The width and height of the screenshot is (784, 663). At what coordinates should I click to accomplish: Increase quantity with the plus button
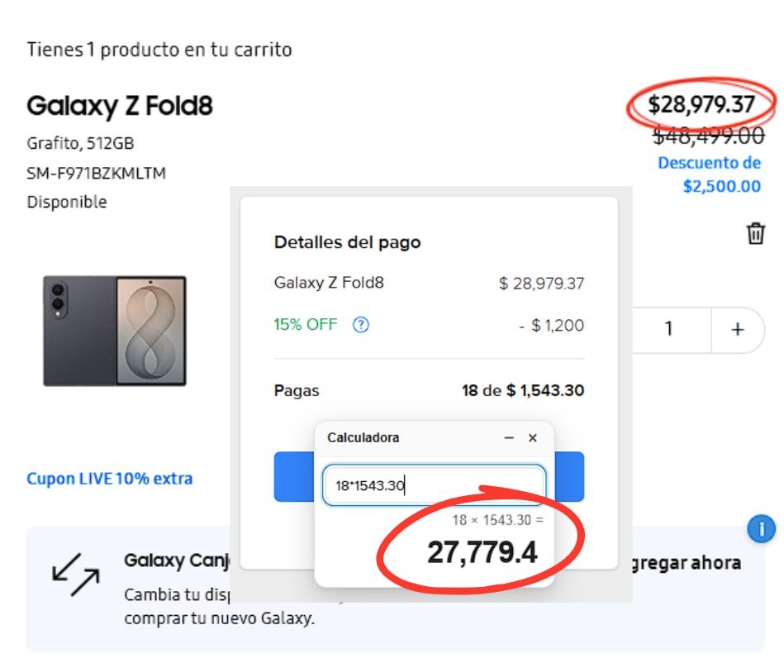738,330
